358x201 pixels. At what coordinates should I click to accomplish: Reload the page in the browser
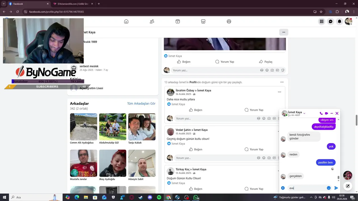click(x=17, y=12)
